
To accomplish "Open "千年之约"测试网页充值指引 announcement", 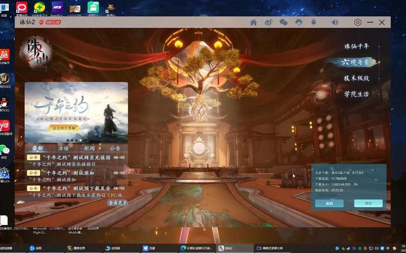I will tap(76, 160).
